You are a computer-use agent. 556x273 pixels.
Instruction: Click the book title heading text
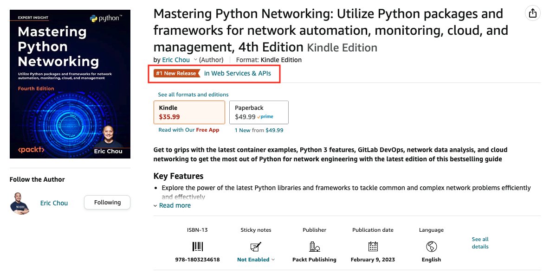click(x=331, y=31)
